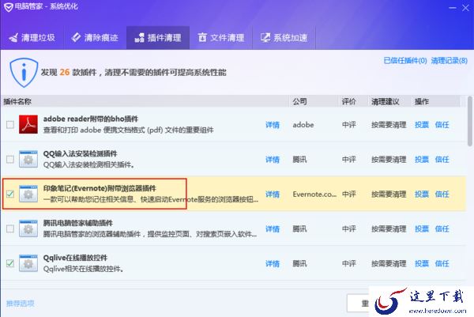Switch to the 清除痕迹 tab
This screenshot has width=474, height=317.
(95, 38)
